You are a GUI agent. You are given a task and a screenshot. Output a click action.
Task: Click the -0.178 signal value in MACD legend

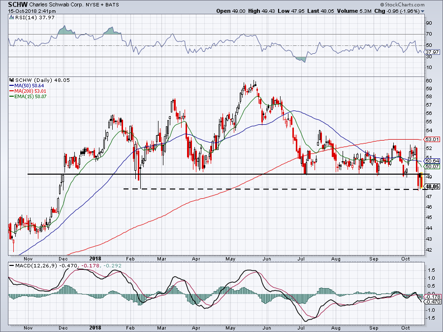tap(90, 266)
